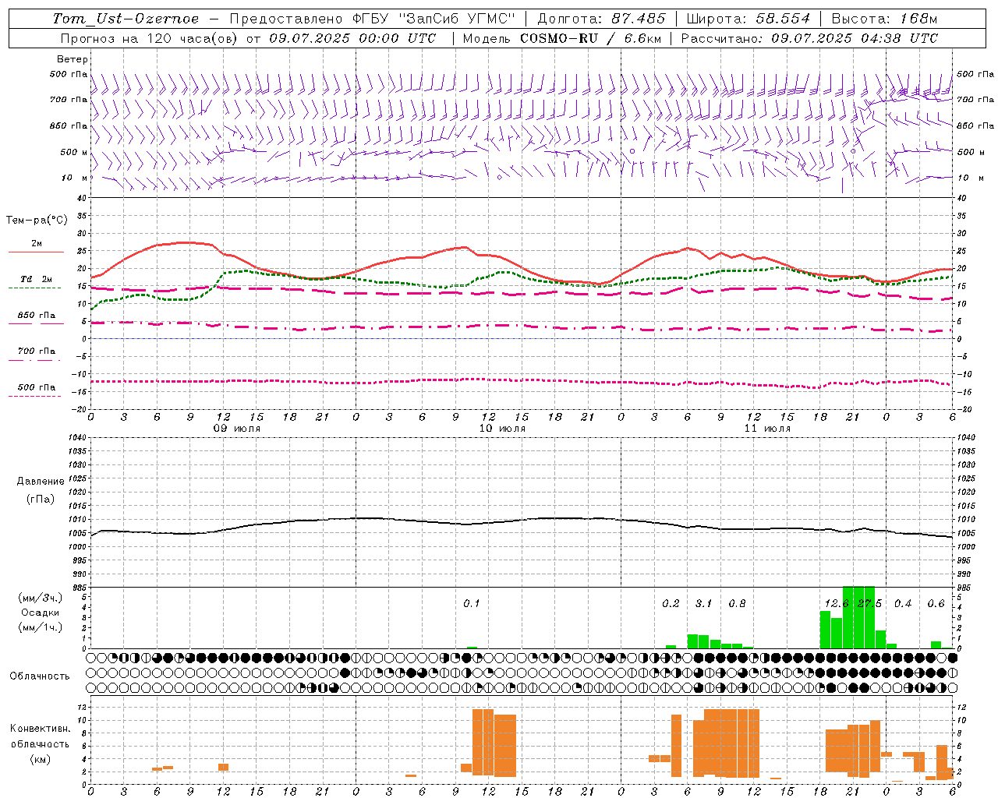The width and height of the screenshot is (998, 798).
Task: Click the precipitation total "3.1"
Action: pyautogui.click(x=704, y=604)
